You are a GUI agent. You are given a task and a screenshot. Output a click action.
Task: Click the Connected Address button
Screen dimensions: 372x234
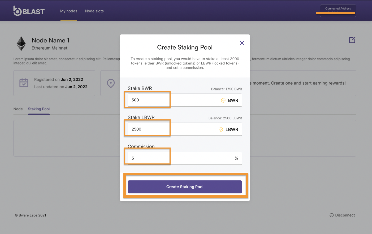click(x=338, y=11)
